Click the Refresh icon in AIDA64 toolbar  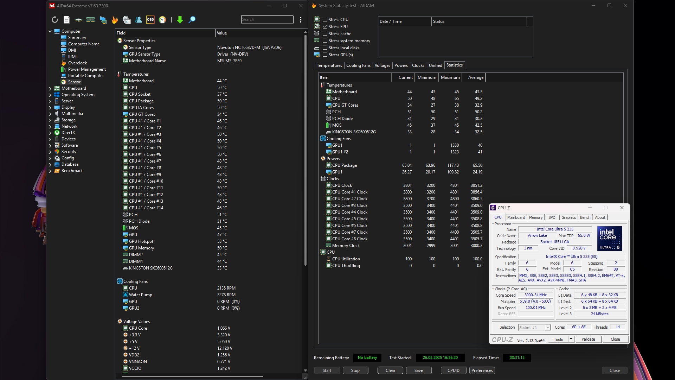tap(55, 20)
